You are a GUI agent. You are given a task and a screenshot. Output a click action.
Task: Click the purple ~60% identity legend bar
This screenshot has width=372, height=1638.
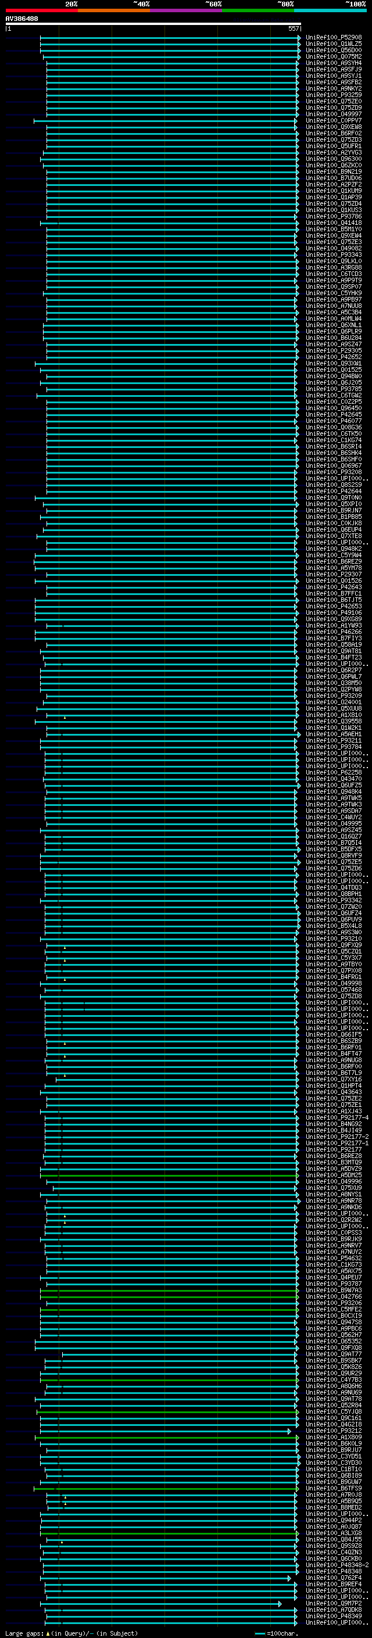pos(185,10)
